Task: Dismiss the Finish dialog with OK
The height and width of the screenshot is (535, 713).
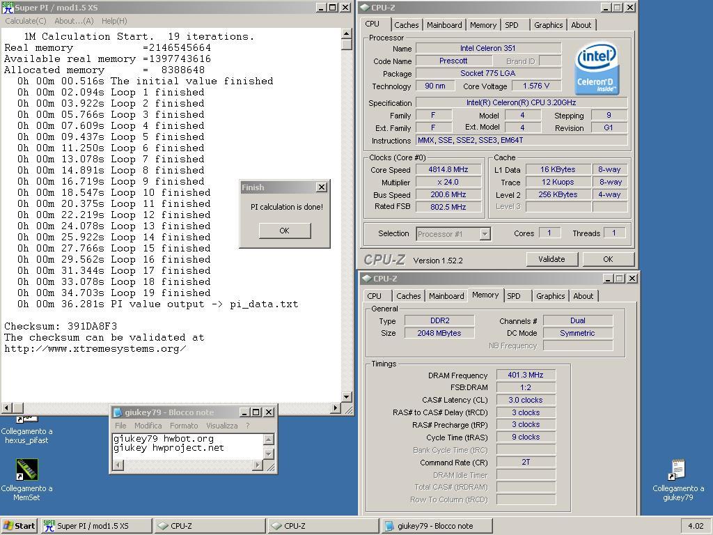Action: point(285,231)
